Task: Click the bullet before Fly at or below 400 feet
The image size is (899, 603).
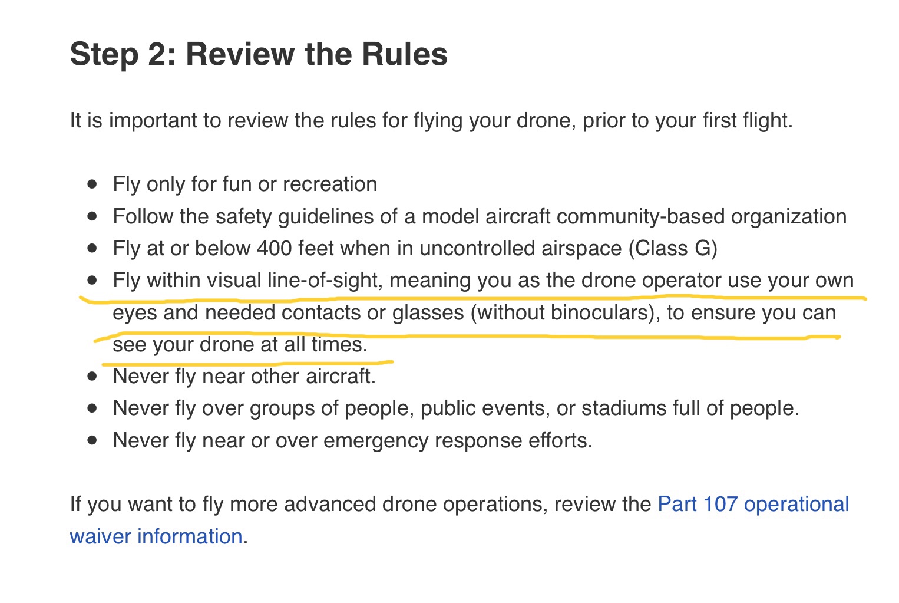Action: [x=92, y=248]
